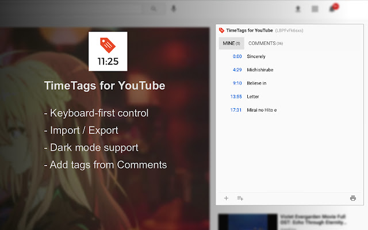Screen dimensions: 368x230
Task: Click the blurred search magnifier icon
Action: click(x=154, y=9)
